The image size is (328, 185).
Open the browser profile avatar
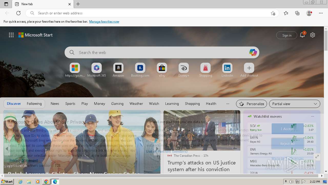click(309, 13)
